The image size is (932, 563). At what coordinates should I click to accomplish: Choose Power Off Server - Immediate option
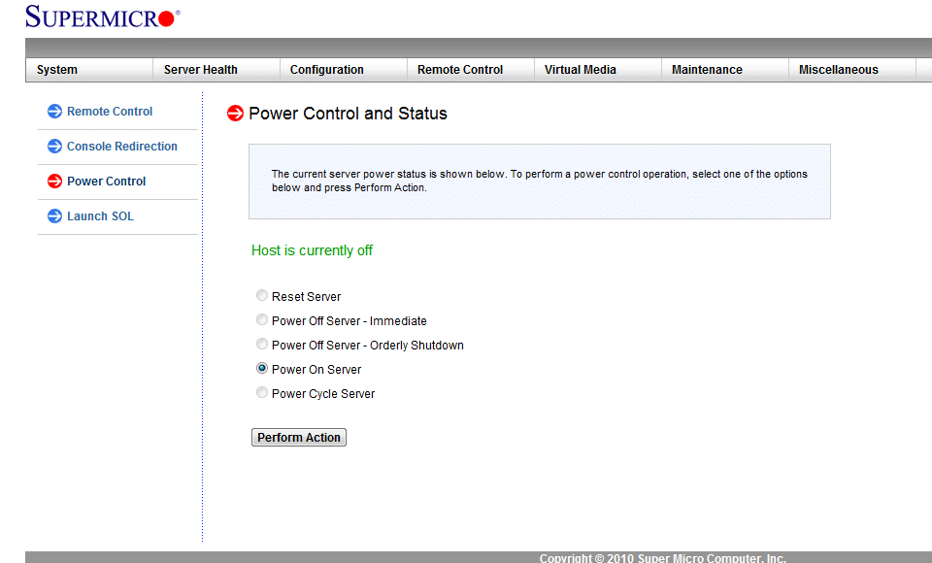262,320
